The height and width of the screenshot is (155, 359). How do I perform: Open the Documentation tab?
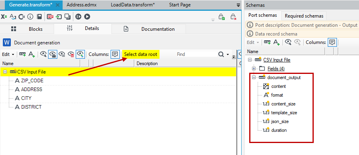click(x=149, y=29)
